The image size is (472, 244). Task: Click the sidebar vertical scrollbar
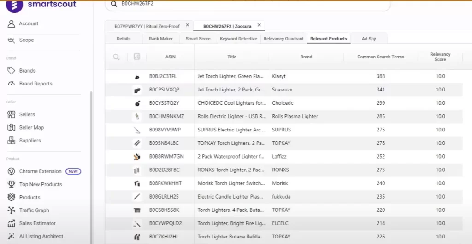coord(91,167)
